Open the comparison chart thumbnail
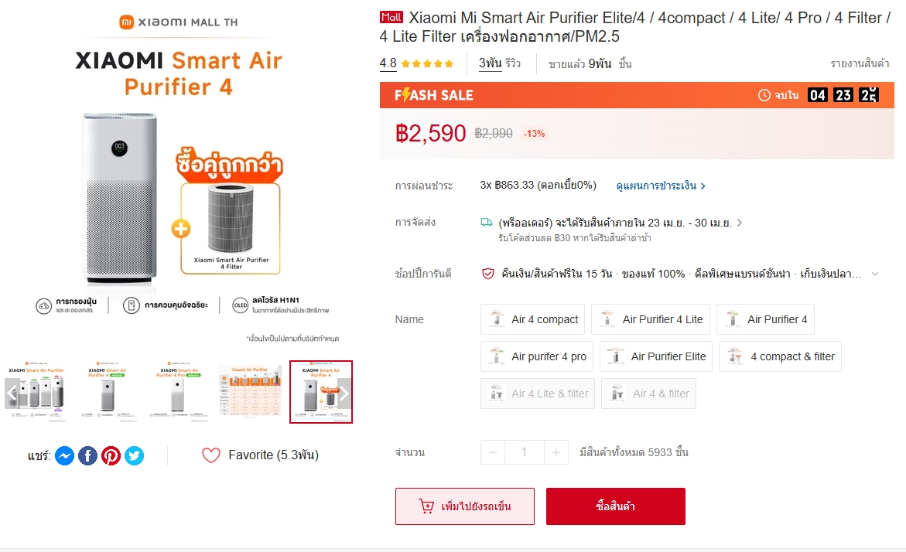Image resolution: width=906 pixels, height=552 pixels. pyautogui.click(x=250, y=391)
